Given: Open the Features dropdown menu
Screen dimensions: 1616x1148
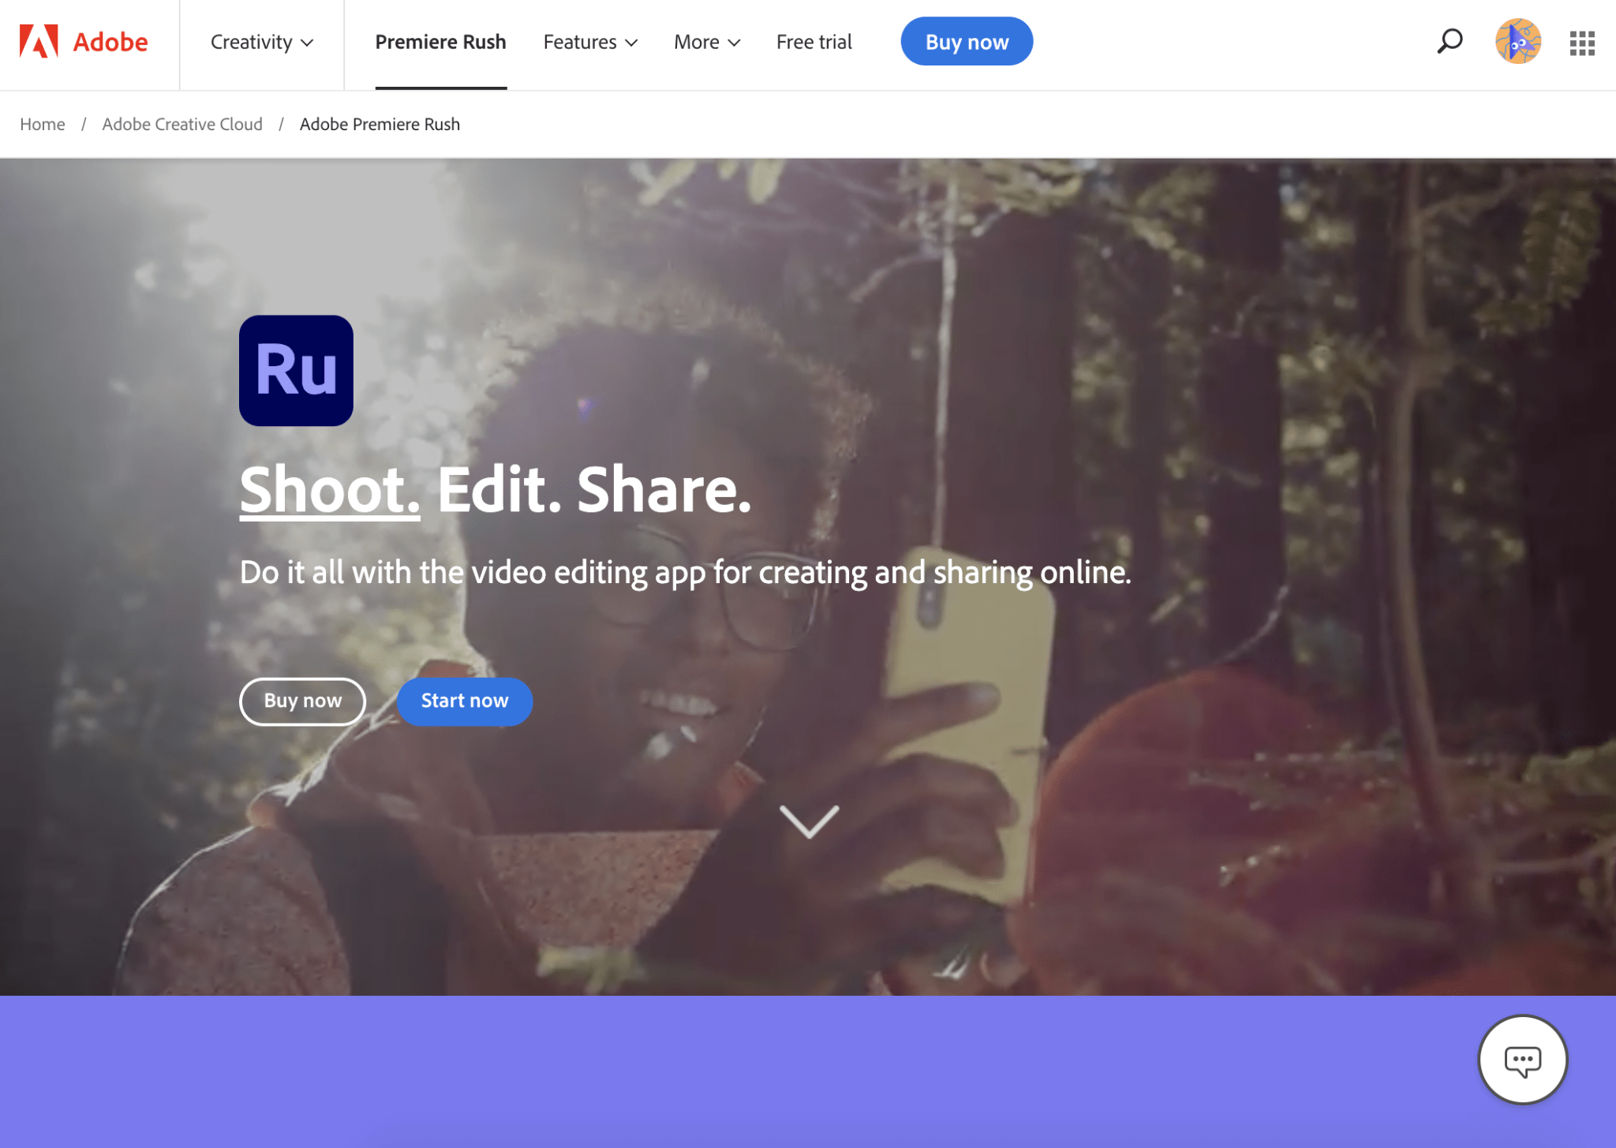Looking at the screenshot, I should (x=590, y=43).
